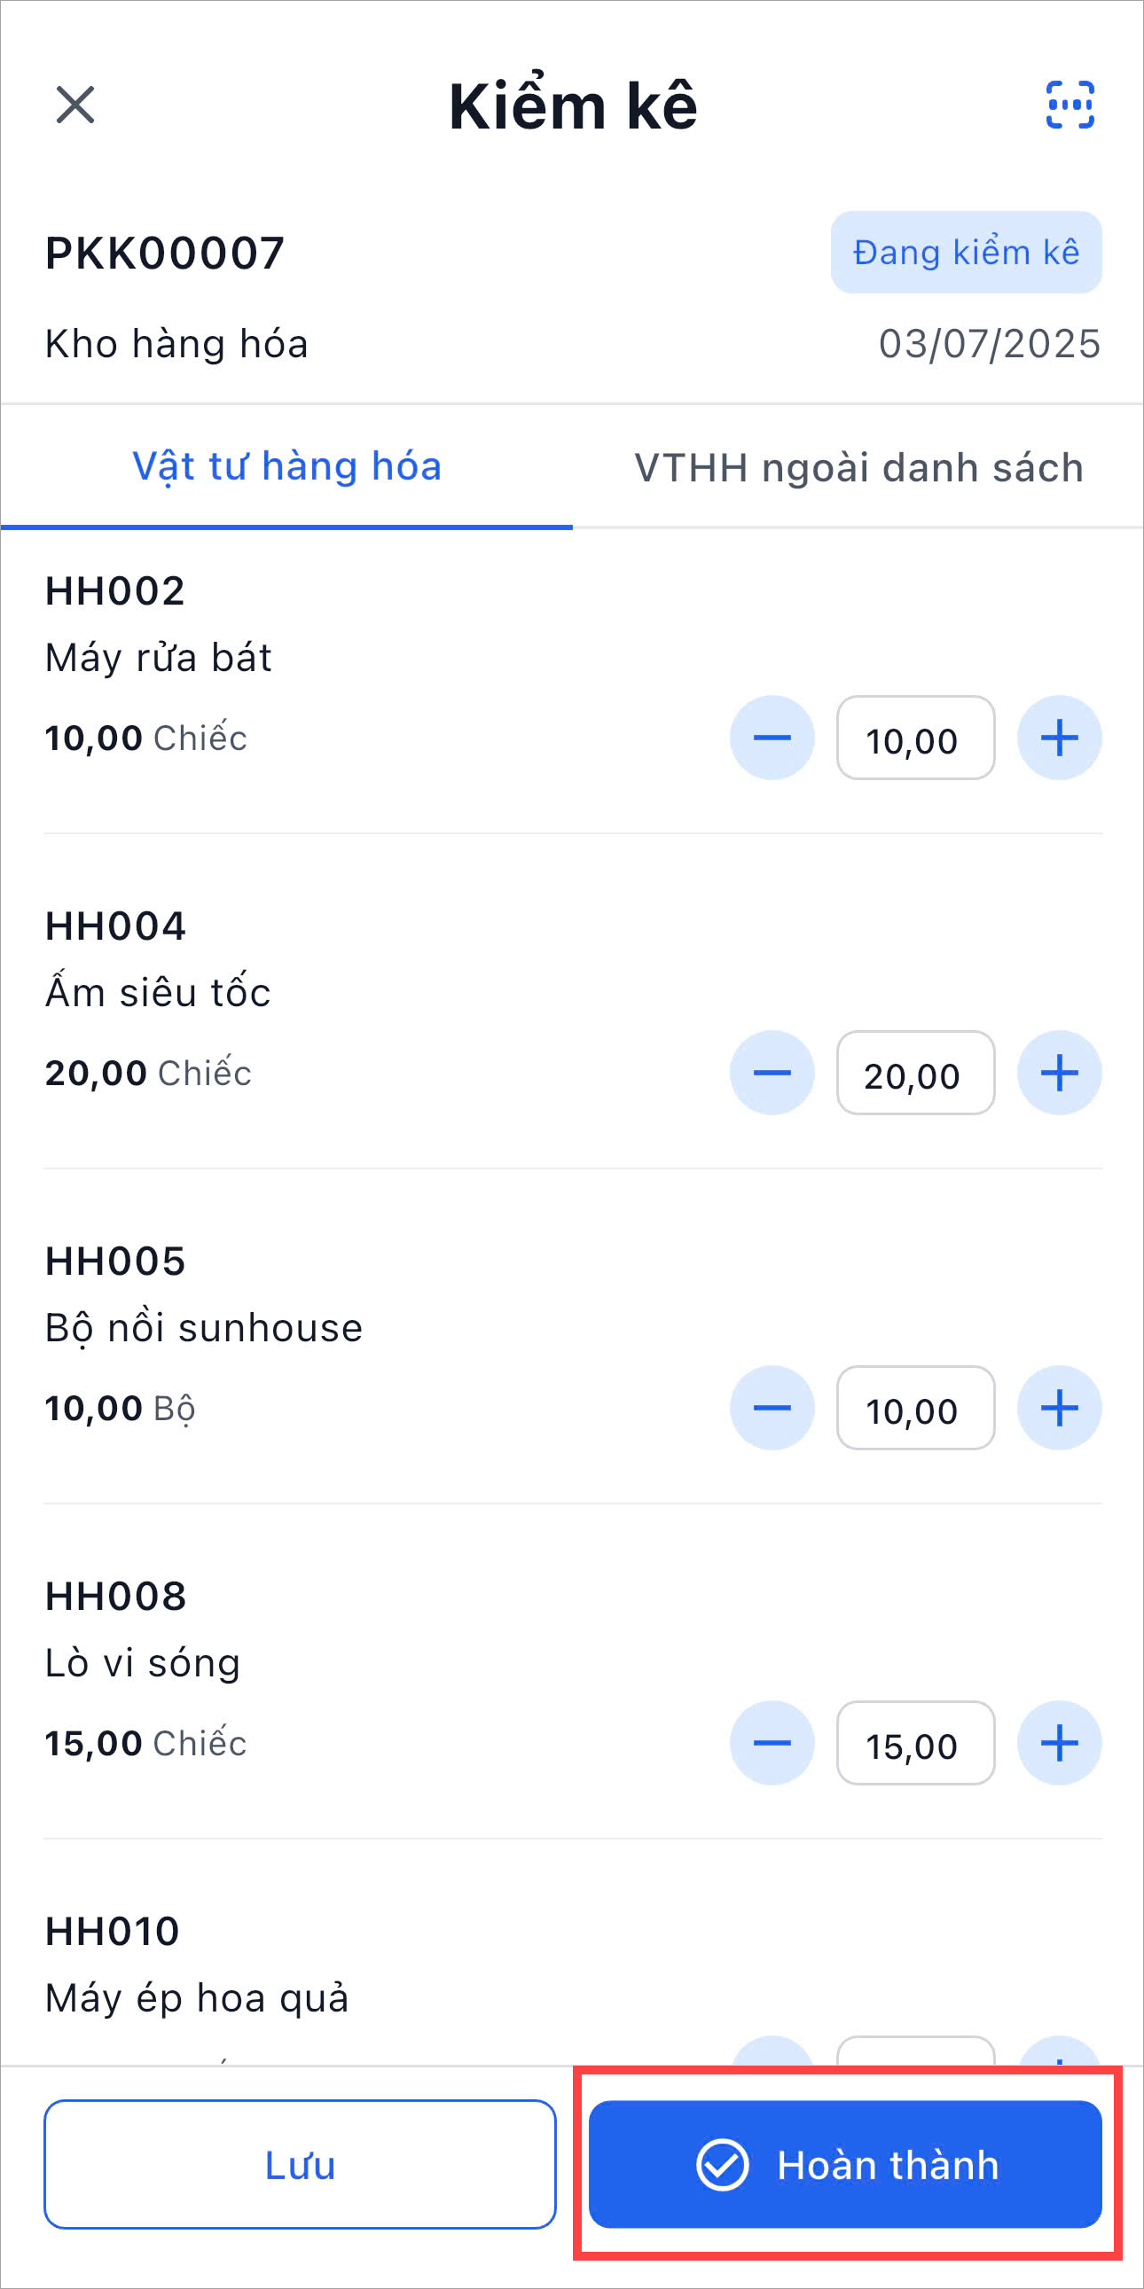Tap the Đang kiểm kê status badge
1144x2289 pixels.
coord(966,253)
